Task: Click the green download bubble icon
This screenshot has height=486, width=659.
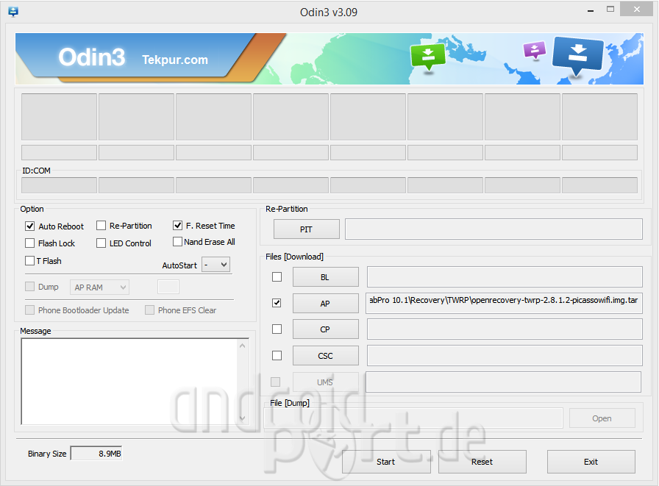Action: pos(428,56)
